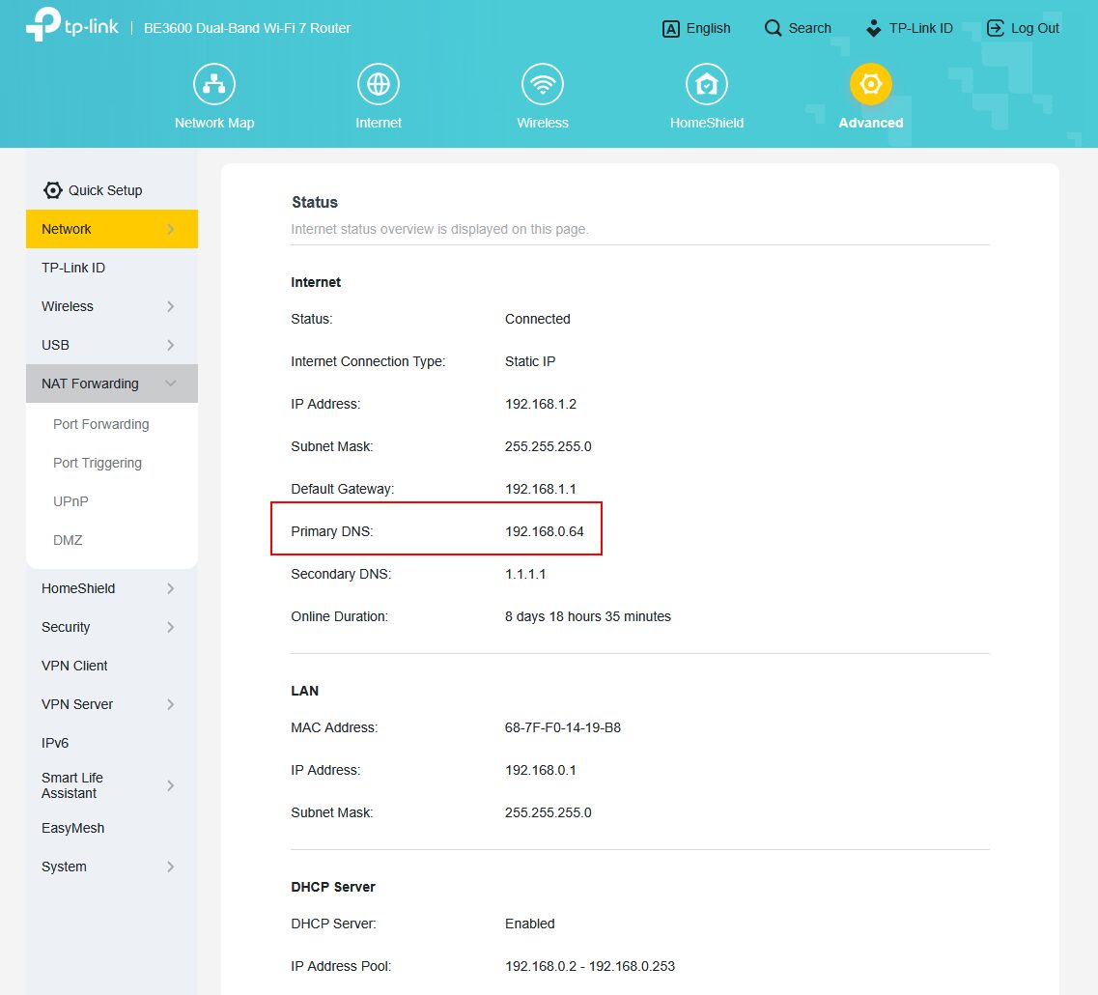Click the Search magnifier icon
1098x995 pixels.
point(773,28)
